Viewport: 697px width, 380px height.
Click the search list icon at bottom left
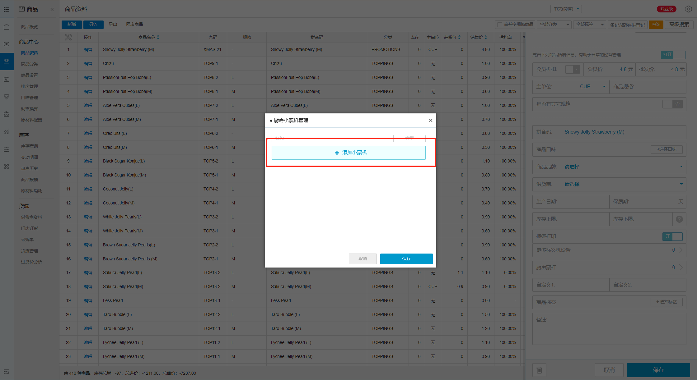pyautogui.click(x=7, y=372)
